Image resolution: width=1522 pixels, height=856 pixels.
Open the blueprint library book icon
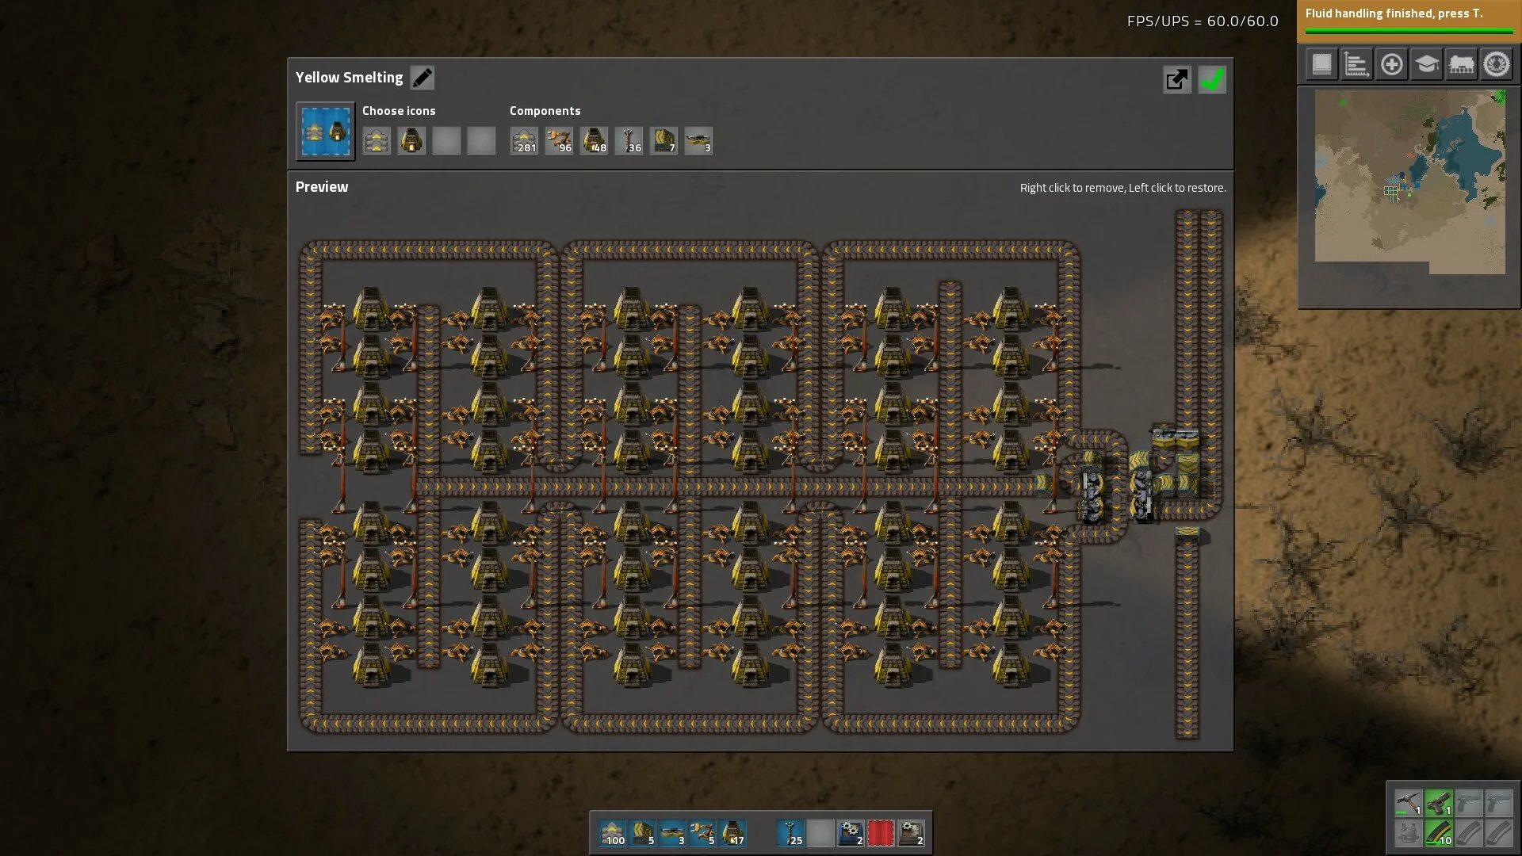(1321, 64)
